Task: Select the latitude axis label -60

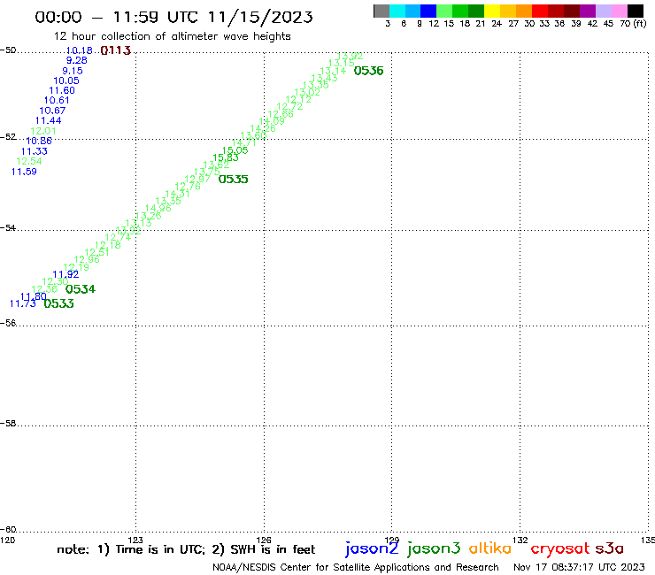Action: point(8,530)
